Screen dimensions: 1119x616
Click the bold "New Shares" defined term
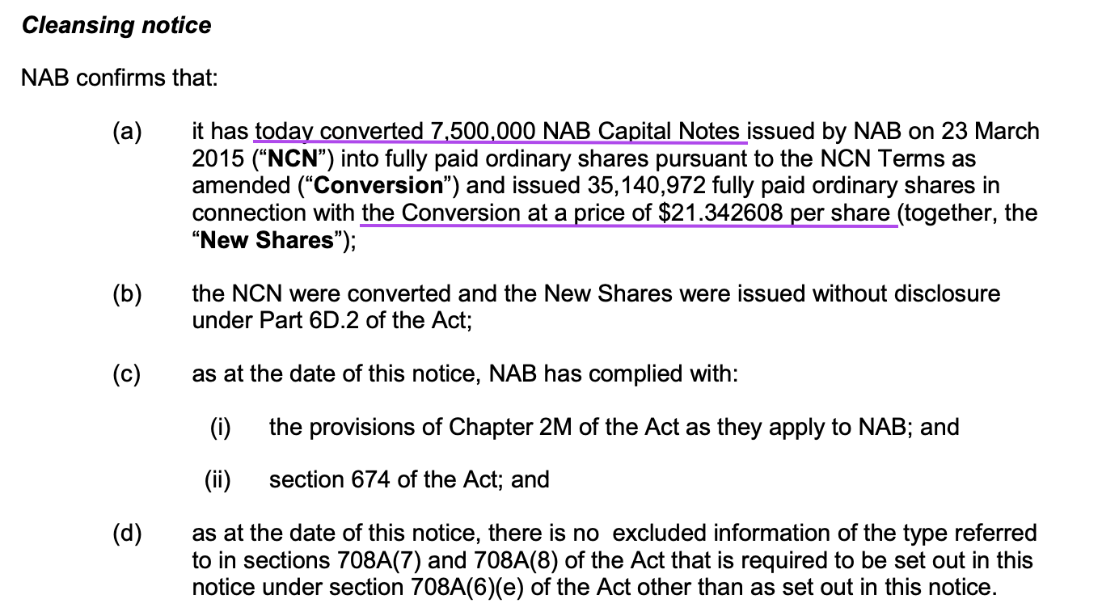[267, 240]
